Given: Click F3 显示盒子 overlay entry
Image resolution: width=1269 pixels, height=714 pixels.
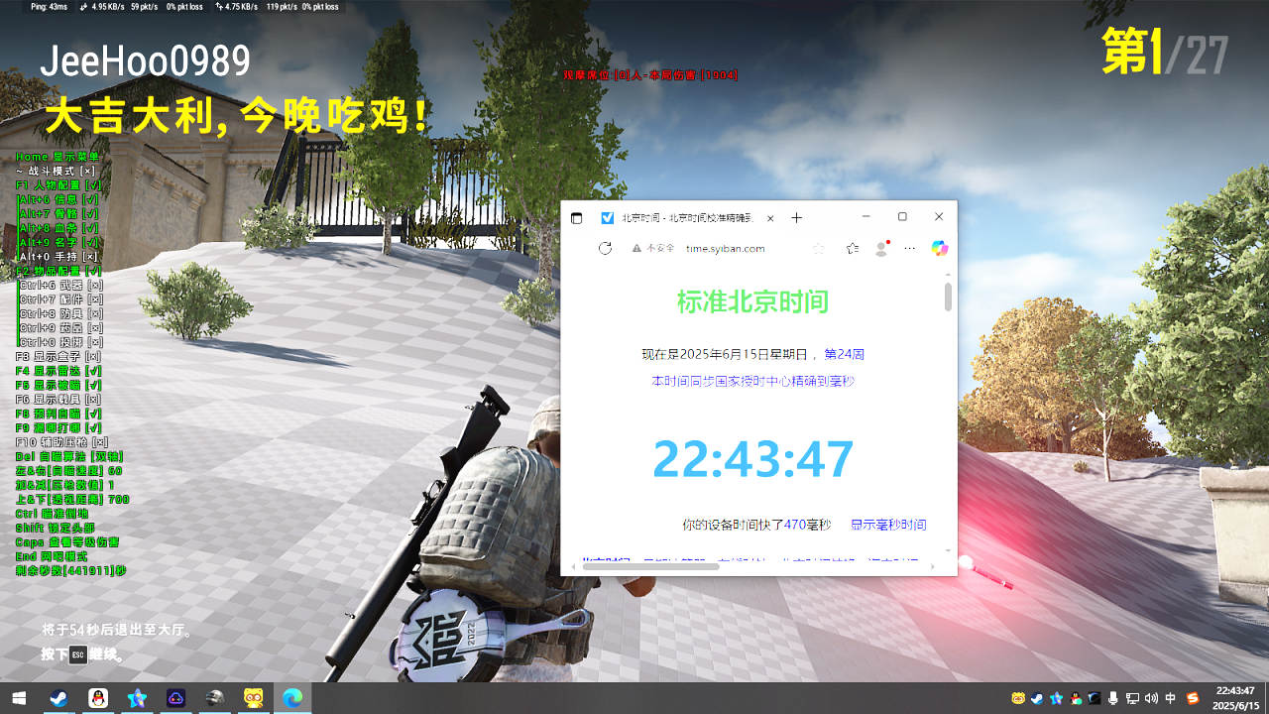Looking at the screenshot, I should coord(58,356).
